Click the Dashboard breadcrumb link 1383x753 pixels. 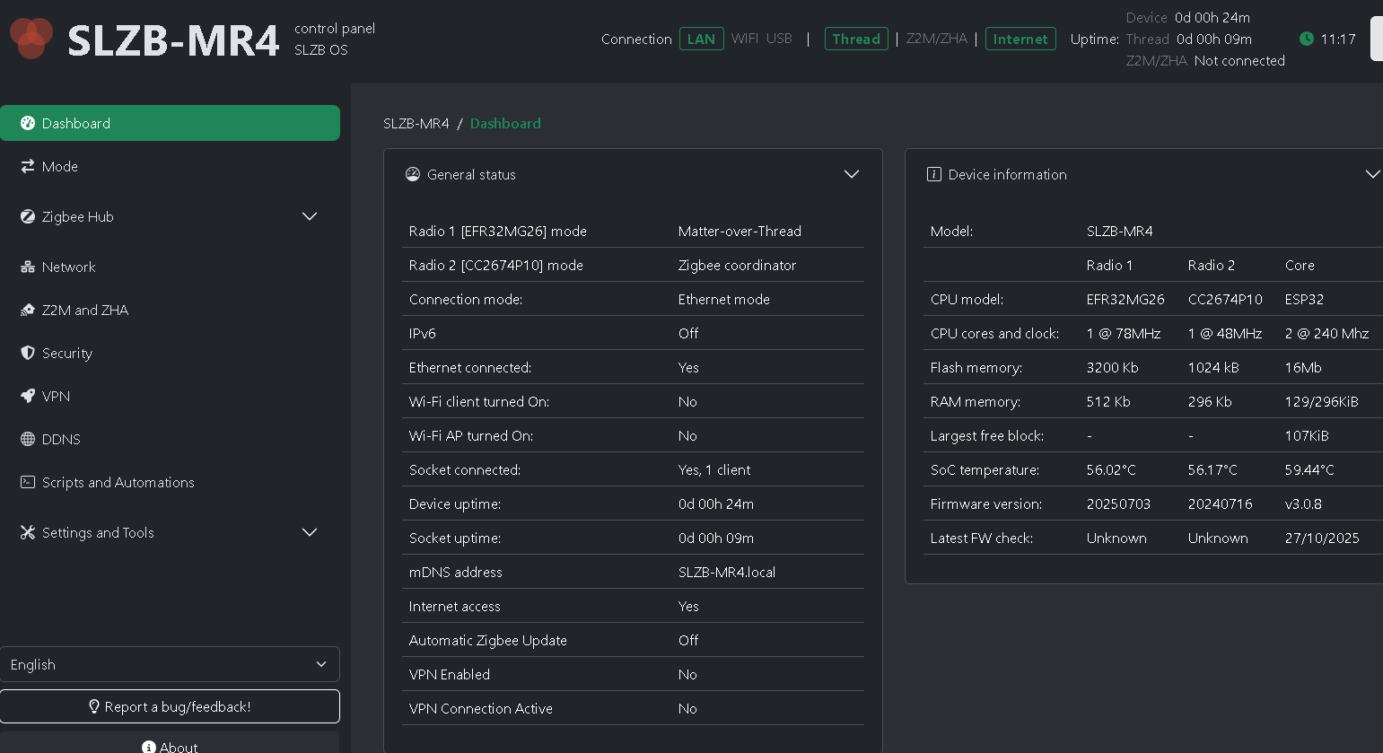pyautogui.click(x=505, y=124)
